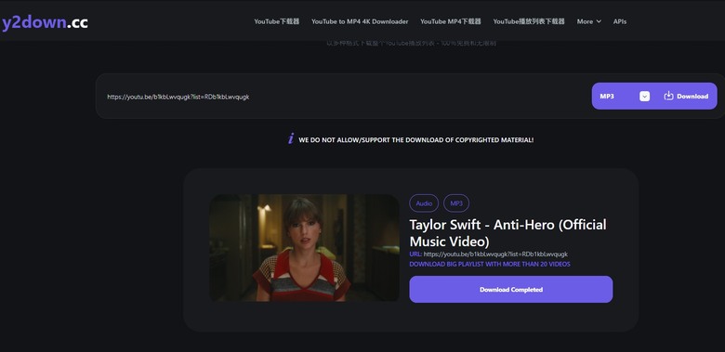Viewport: 725px width, 352px height.
Task: Click the Anti-Hero video thumbnail
Action: point(304,248)
